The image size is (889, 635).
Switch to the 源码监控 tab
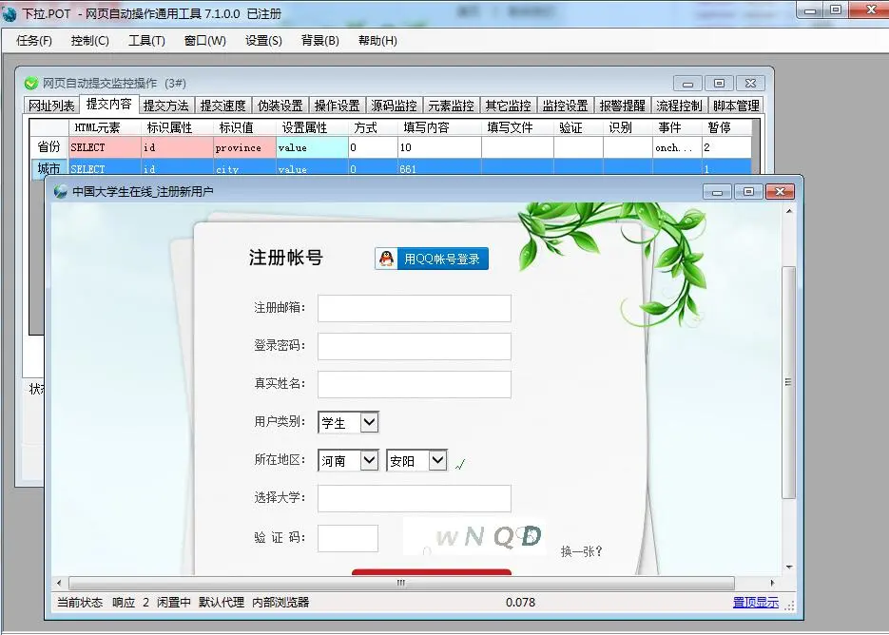(394, 106)
